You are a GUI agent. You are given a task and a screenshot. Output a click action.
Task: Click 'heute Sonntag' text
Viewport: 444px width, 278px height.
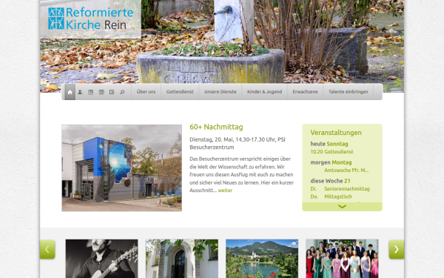329,144
